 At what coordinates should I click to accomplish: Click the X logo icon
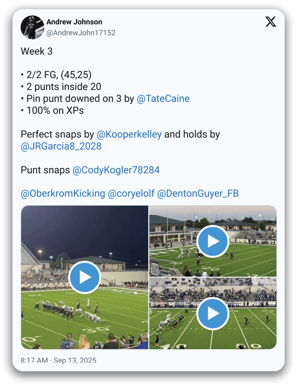pos(270,22)
